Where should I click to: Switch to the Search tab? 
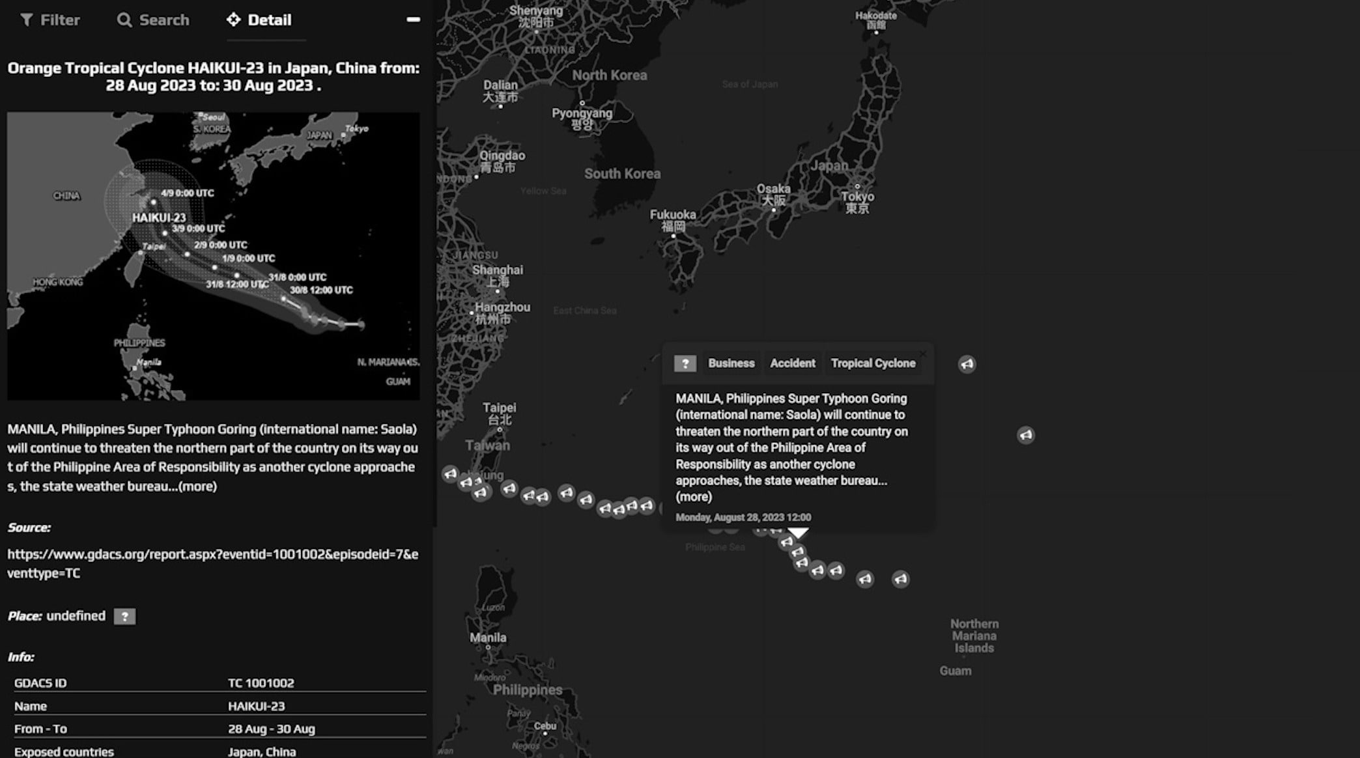153,20
